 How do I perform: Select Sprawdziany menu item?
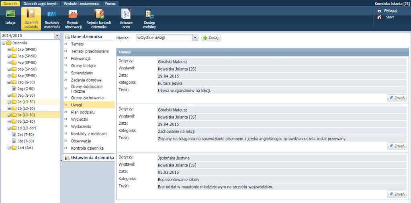click(x=82, y=73)
